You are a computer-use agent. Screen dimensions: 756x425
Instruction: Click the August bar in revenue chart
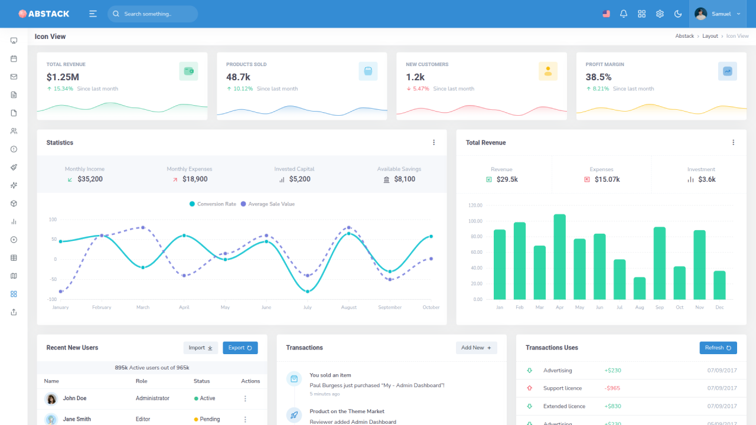click(640, 288)
